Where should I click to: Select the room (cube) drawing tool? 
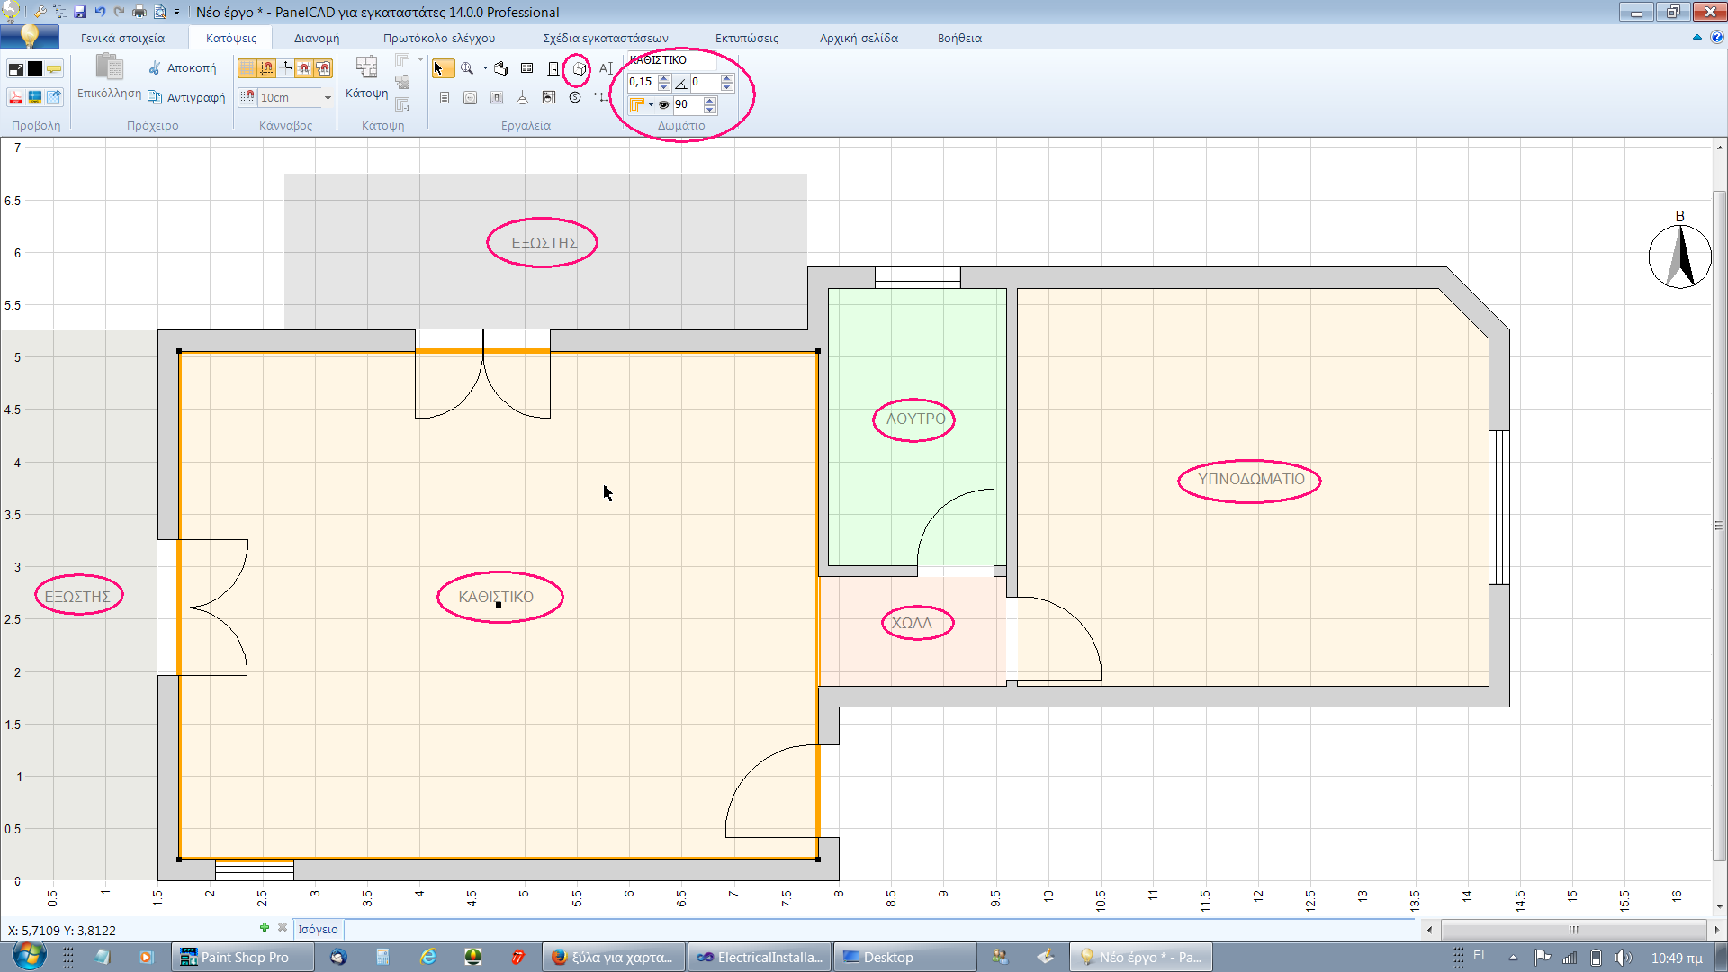[x=580, y=68]
